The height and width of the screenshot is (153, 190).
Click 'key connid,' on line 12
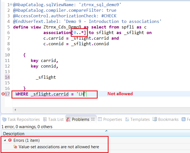[x=44, y=66]
